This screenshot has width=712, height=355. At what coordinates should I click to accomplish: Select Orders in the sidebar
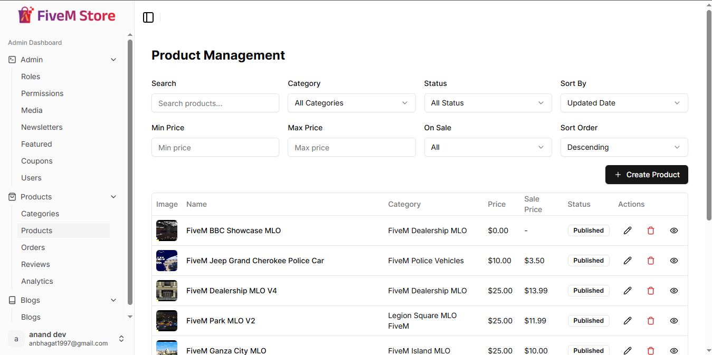(33, 247)
